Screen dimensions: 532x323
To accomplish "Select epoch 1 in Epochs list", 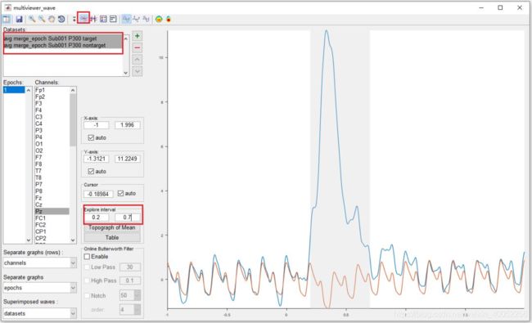I will pos(14,90).
